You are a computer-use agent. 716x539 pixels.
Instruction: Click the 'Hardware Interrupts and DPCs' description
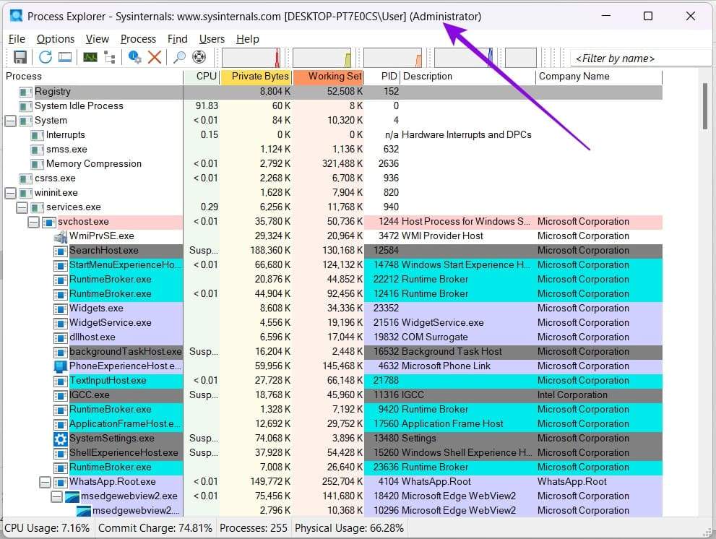(466, 135)
